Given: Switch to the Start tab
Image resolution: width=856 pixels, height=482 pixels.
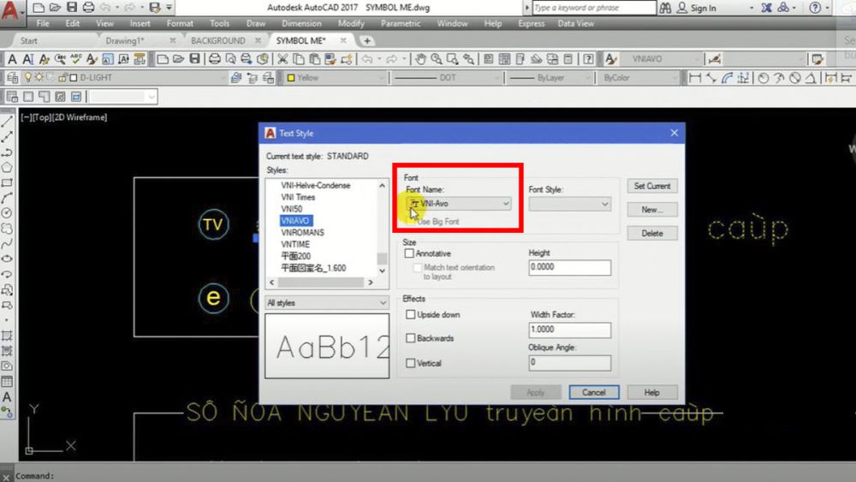Looking at the screenshot, I should pos(28,41).
